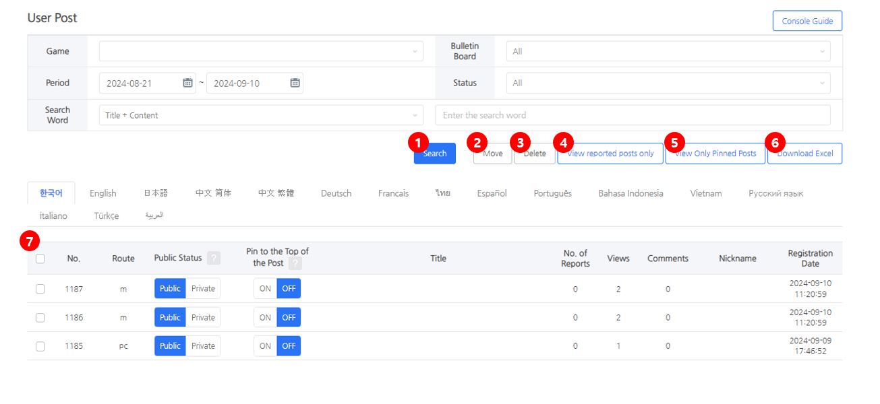Open the Console Guide

[x=807, y=21]
